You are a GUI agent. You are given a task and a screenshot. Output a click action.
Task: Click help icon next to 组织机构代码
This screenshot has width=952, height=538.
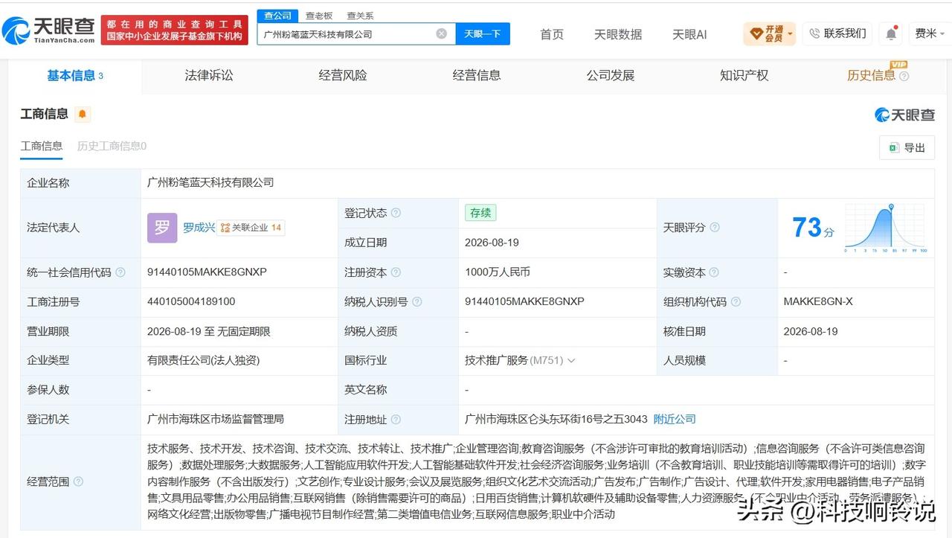(736, 301)
